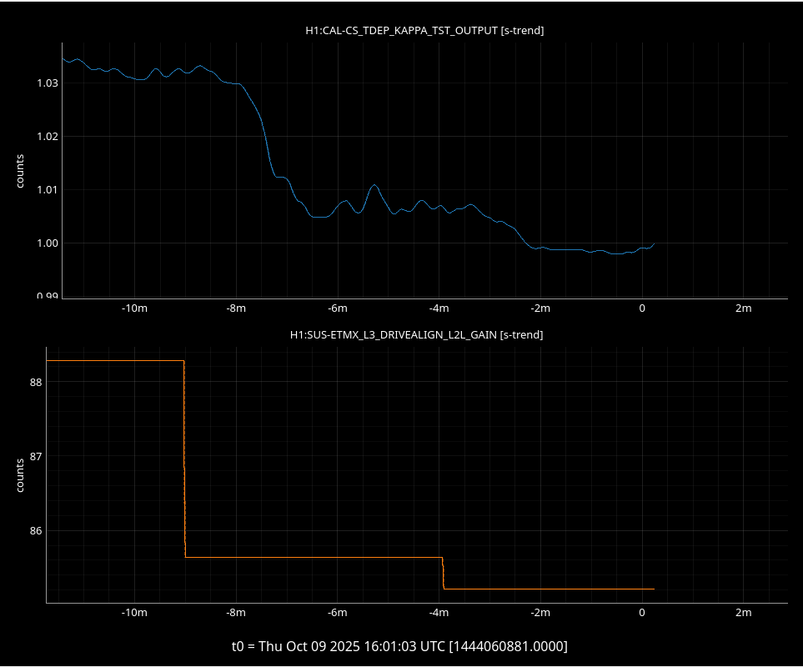Click the -8m tick on the bottom plot's x-axis
This screenshot has height=667, width=803.
pyautogui.click(x=236, y=613)
